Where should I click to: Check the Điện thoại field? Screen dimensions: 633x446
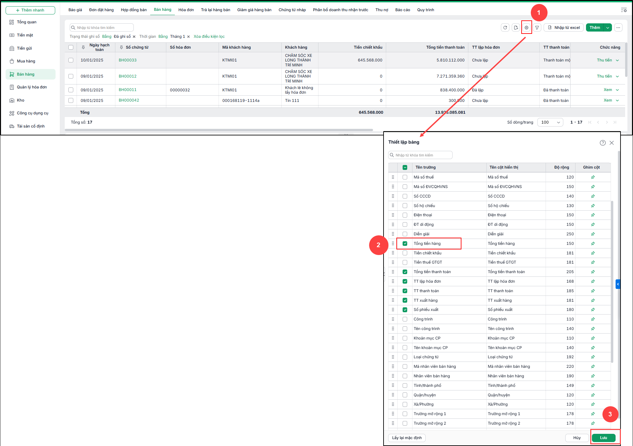tap(405, 215)
